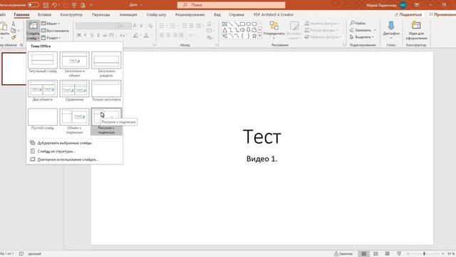The height and width of the screenshot is (257, 456).
Task: Click the Диктофон microphone icon
Action: [391, 26]
